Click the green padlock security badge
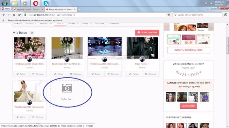The width and height of the screenshot is (229, 128). (x=25, y=15)
